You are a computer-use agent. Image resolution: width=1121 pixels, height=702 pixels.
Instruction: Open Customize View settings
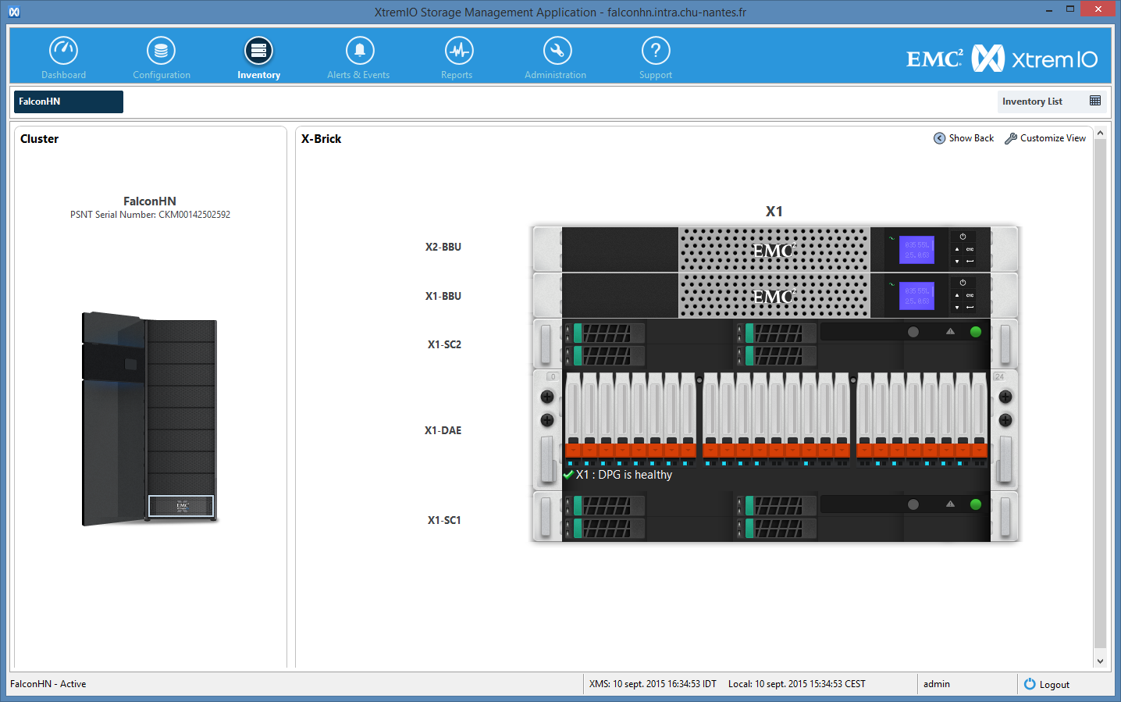[1045, 138]
